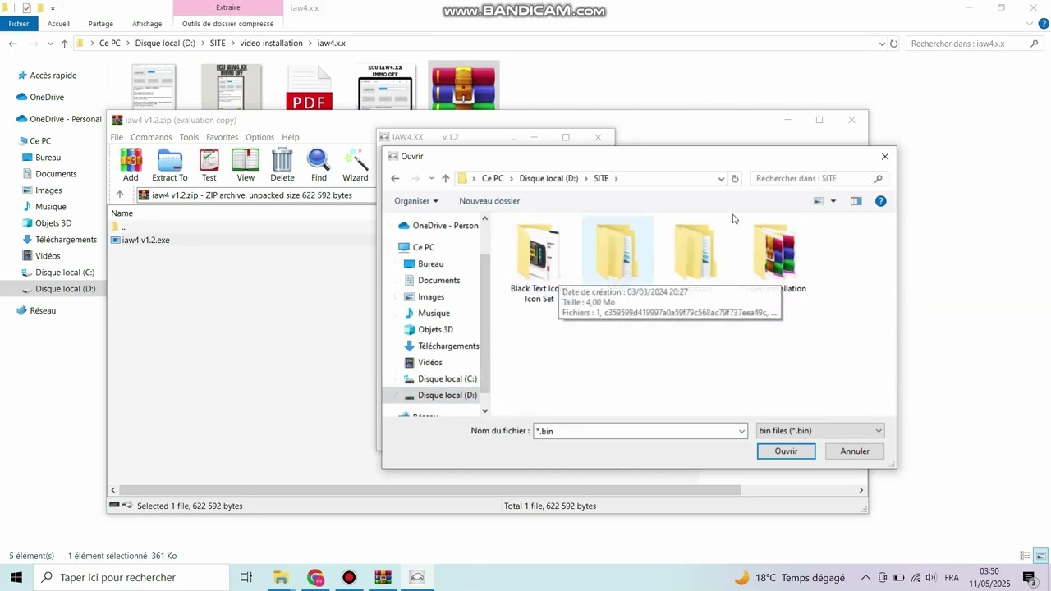
Task: Click Disque local (D:) breadcrumb in Explorer
Action: [x=165, y=44]
